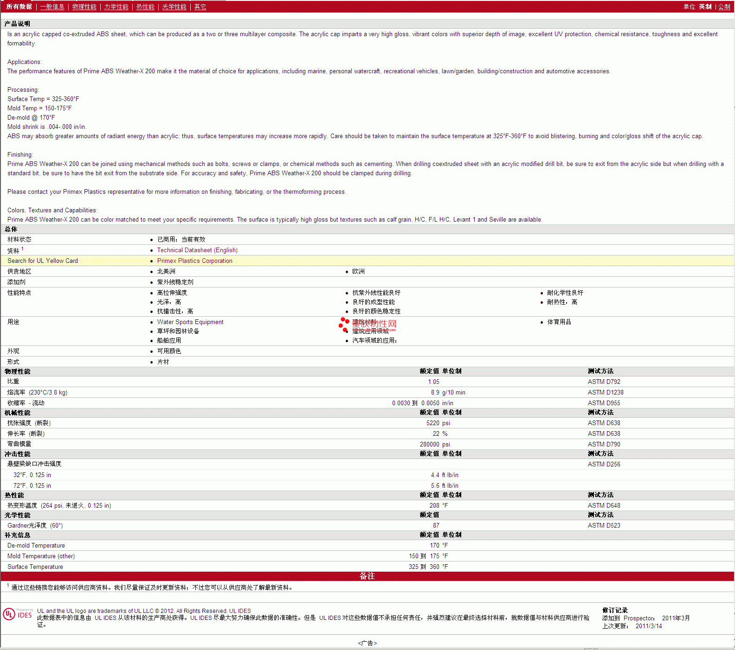735x650 pixels.
Task: Click the 船舶应用 entry
Action: [169, 340]
